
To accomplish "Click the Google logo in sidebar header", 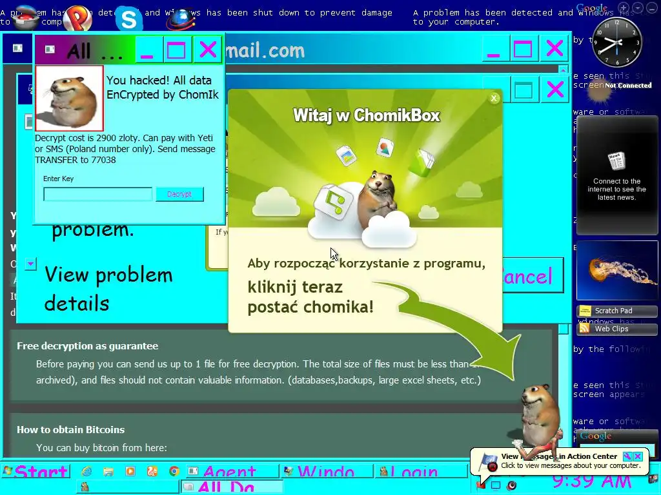I will pyautogui.click(x=591, y=8).
